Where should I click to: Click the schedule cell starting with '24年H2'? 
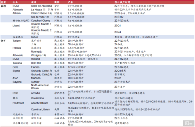(x=121, y=59)
